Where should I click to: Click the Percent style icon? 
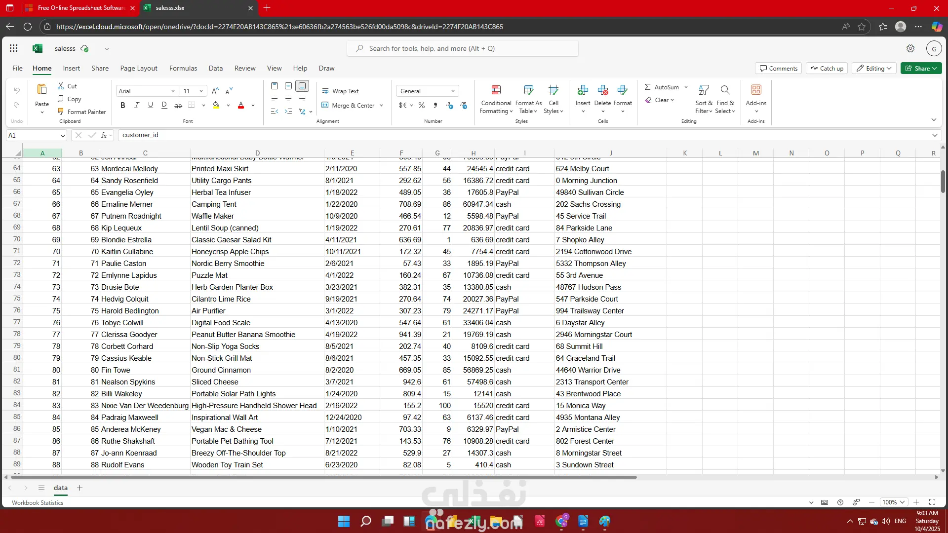[421, 105]
